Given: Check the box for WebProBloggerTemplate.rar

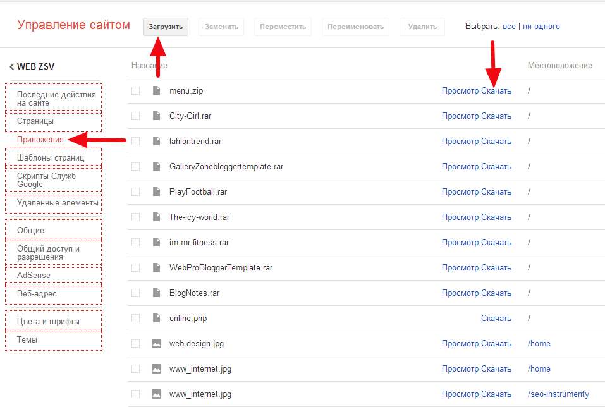Looking at the screenshot, I should click(x=135, y=268).
